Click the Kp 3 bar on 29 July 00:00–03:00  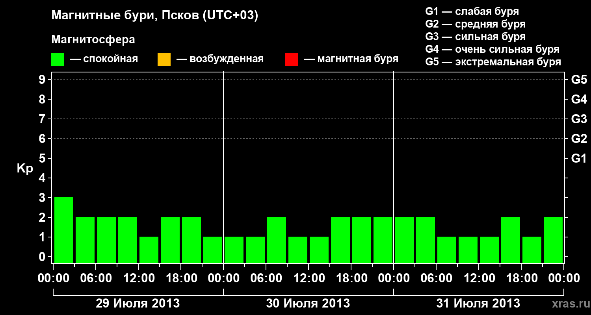click(x=64, y=230)
